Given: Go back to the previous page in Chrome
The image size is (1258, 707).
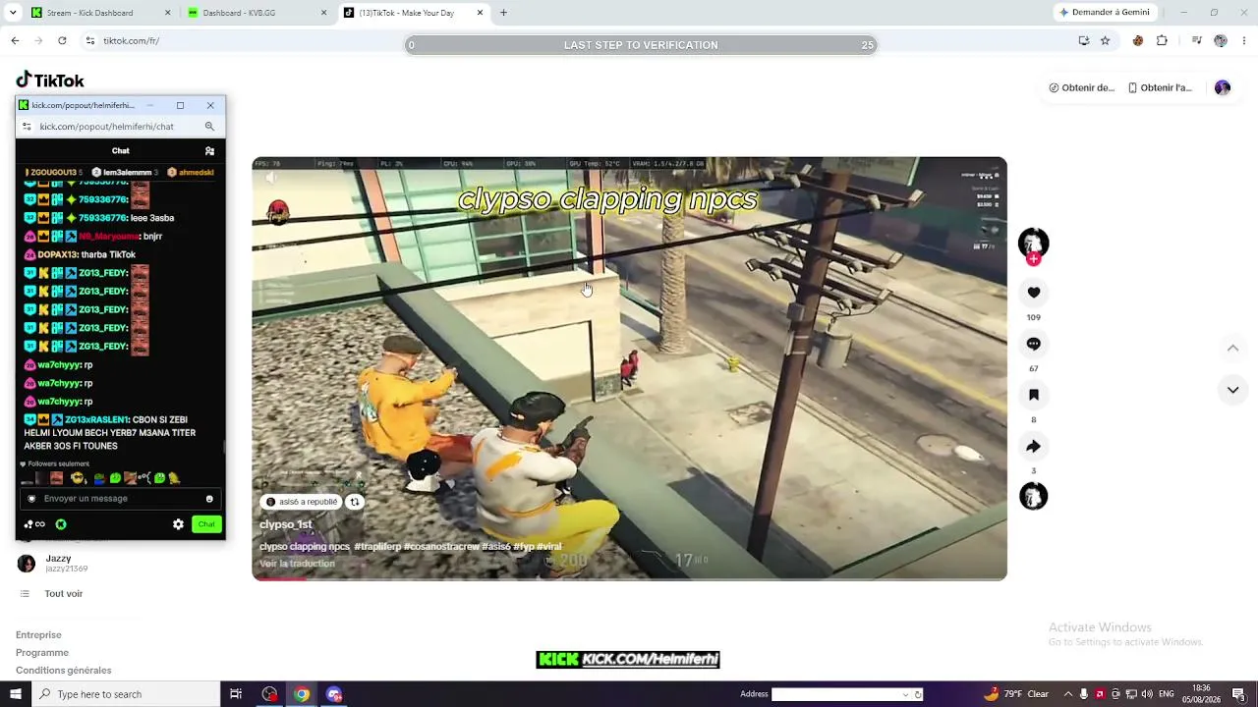Looking at the screenshot, I should coord(15,41).
